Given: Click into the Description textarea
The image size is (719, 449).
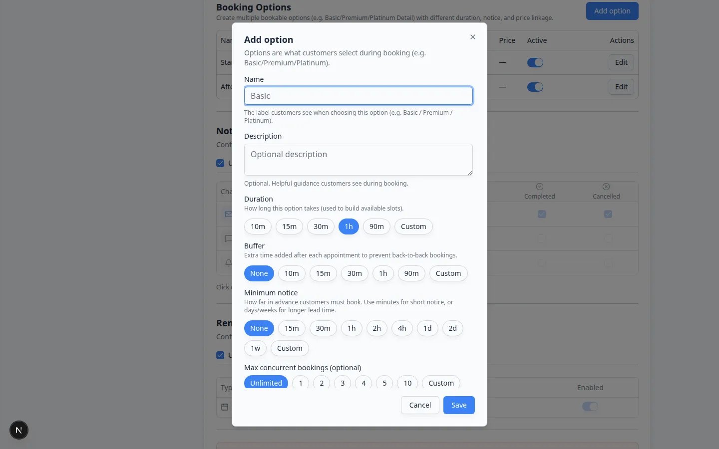Looking at the screenshot, I should 359,160.
